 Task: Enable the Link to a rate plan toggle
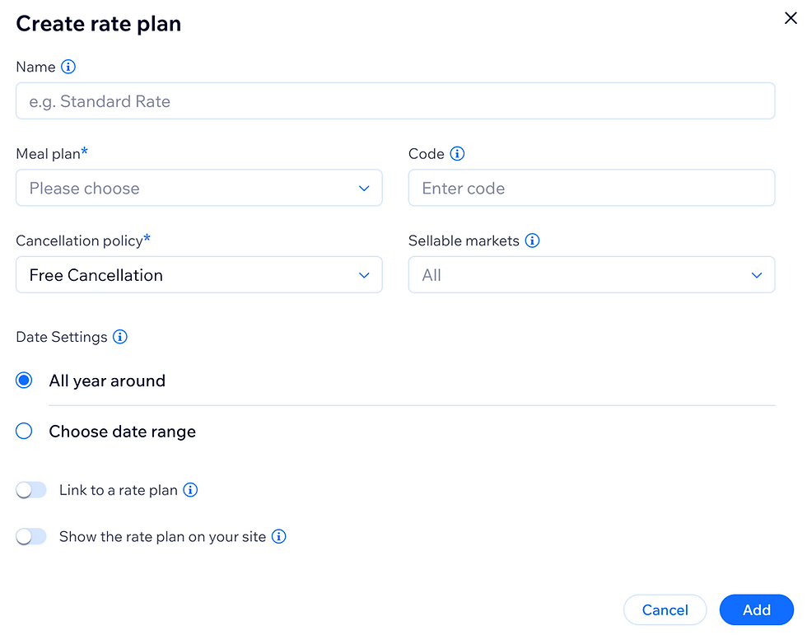31,489
